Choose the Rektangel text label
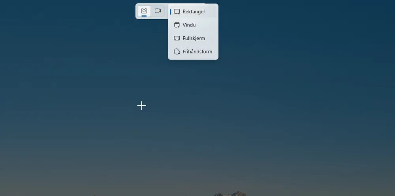 194,12
